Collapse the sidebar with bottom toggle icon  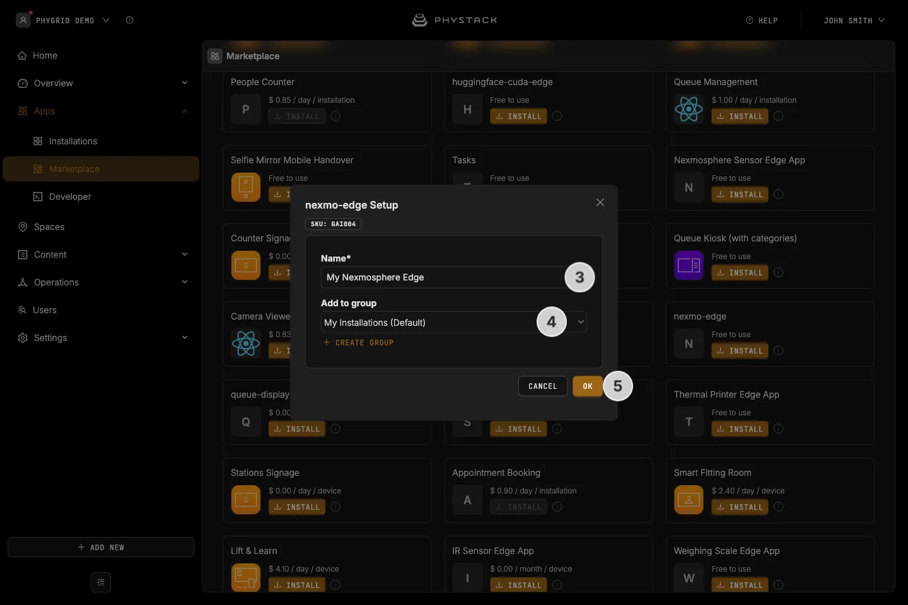click(x=101, y=582)
